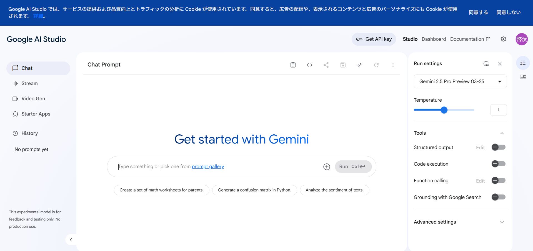Click the plus insert media icon
Screen dimensions: 533x251
[x=327, y=167]
